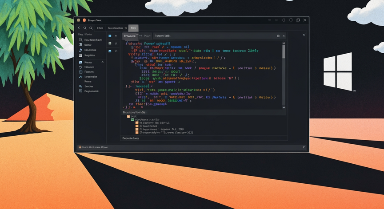Click the footer label below the bottom tree
This screenshot has height=209, width=384.
131,138
